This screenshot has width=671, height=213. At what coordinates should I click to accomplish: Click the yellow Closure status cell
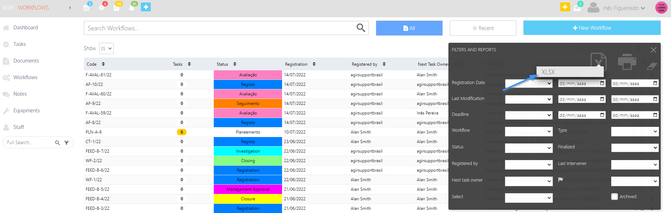tap(248, 199)
